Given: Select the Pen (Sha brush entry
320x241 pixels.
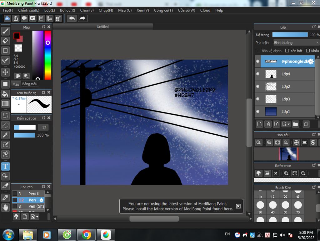Looking at the screenshot, I should [x=28, y=206].
